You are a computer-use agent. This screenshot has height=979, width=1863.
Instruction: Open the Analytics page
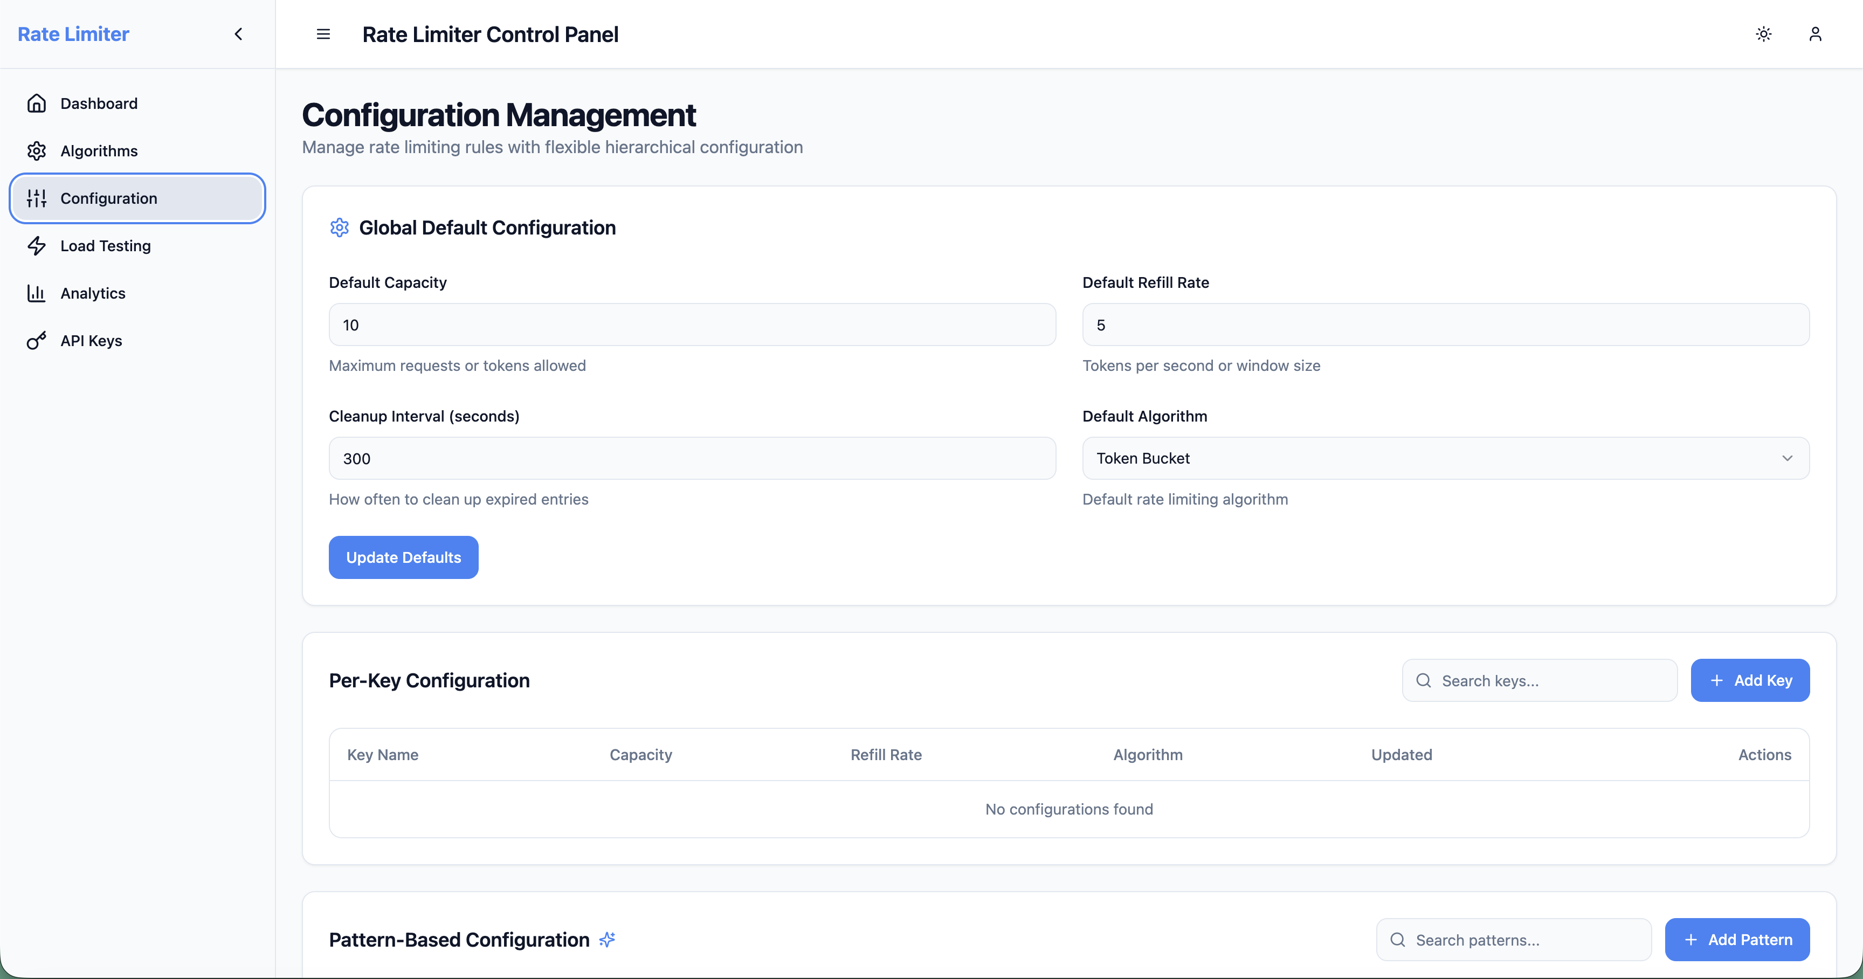click(x=137, y=293)
